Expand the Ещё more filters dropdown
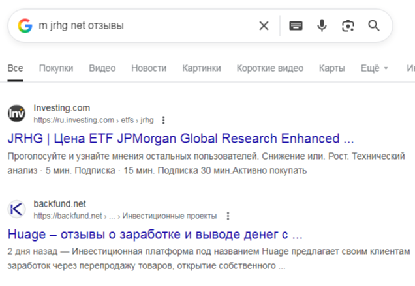The image size is (415, 286). click(374, 68)
